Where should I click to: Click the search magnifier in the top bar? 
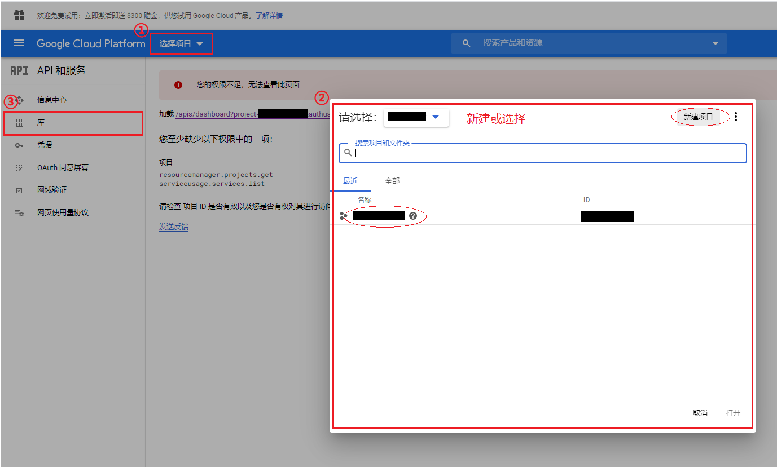tap(465, 43)
